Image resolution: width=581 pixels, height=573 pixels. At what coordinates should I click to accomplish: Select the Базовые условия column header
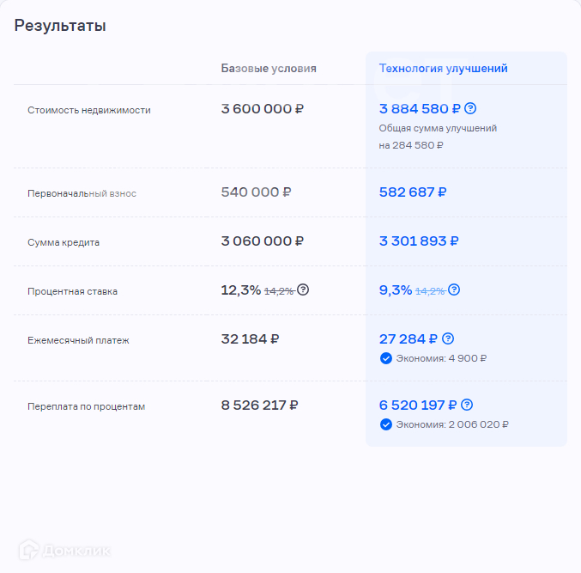(x=269, y=69)
